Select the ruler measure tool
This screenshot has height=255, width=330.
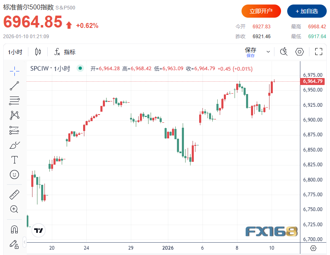pyautogui.click(x=14, y=194)
